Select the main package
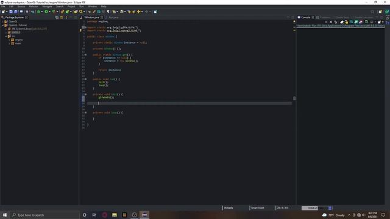Viewport: 390px width, 219px height. click(x=18, y=43)
